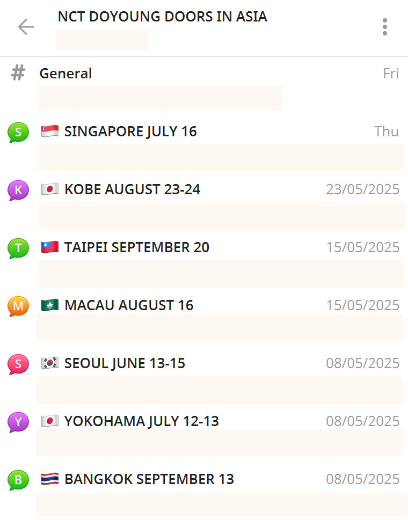Click the Singapore flag emoji
The height and width of the screenshot is (520, 408).
(50, 131)
